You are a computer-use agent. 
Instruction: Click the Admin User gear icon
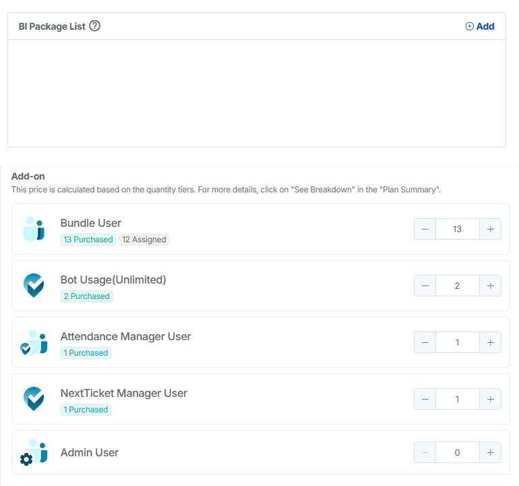point(27,460)
